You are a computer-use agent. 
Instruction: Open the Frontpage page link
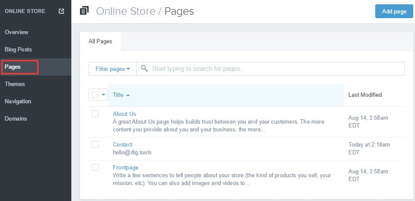click(125, 167)
